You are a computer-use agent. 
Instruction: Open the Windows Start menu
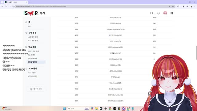(64, 109)
